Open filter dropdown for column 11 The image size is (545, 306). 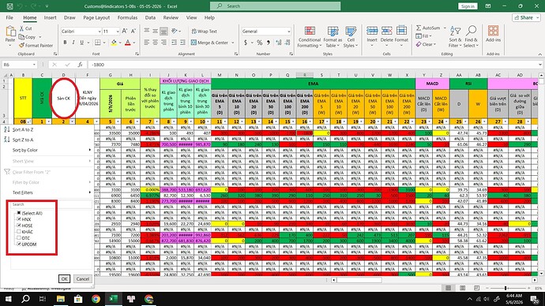tap(224, 121)
